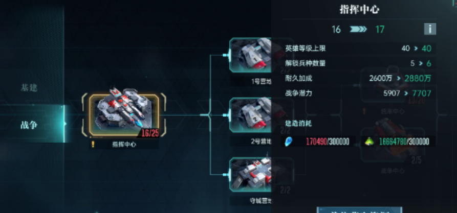This screenshot has height=213, width=457.
Task: Open the 2号营地 building card
Action: 250,115
